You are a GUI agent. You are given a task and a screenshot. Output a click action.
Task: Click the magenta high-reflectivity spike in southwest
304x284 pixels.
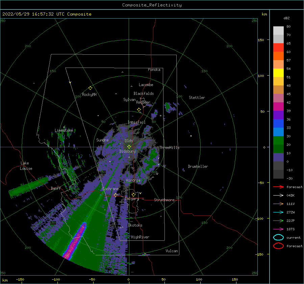[x=75, y=240]
